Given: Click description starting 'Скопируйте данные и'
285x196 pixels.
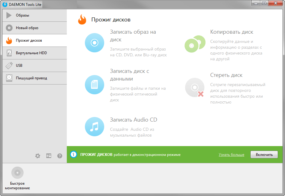Looking at the screenshot, I should tap(236, 50).
